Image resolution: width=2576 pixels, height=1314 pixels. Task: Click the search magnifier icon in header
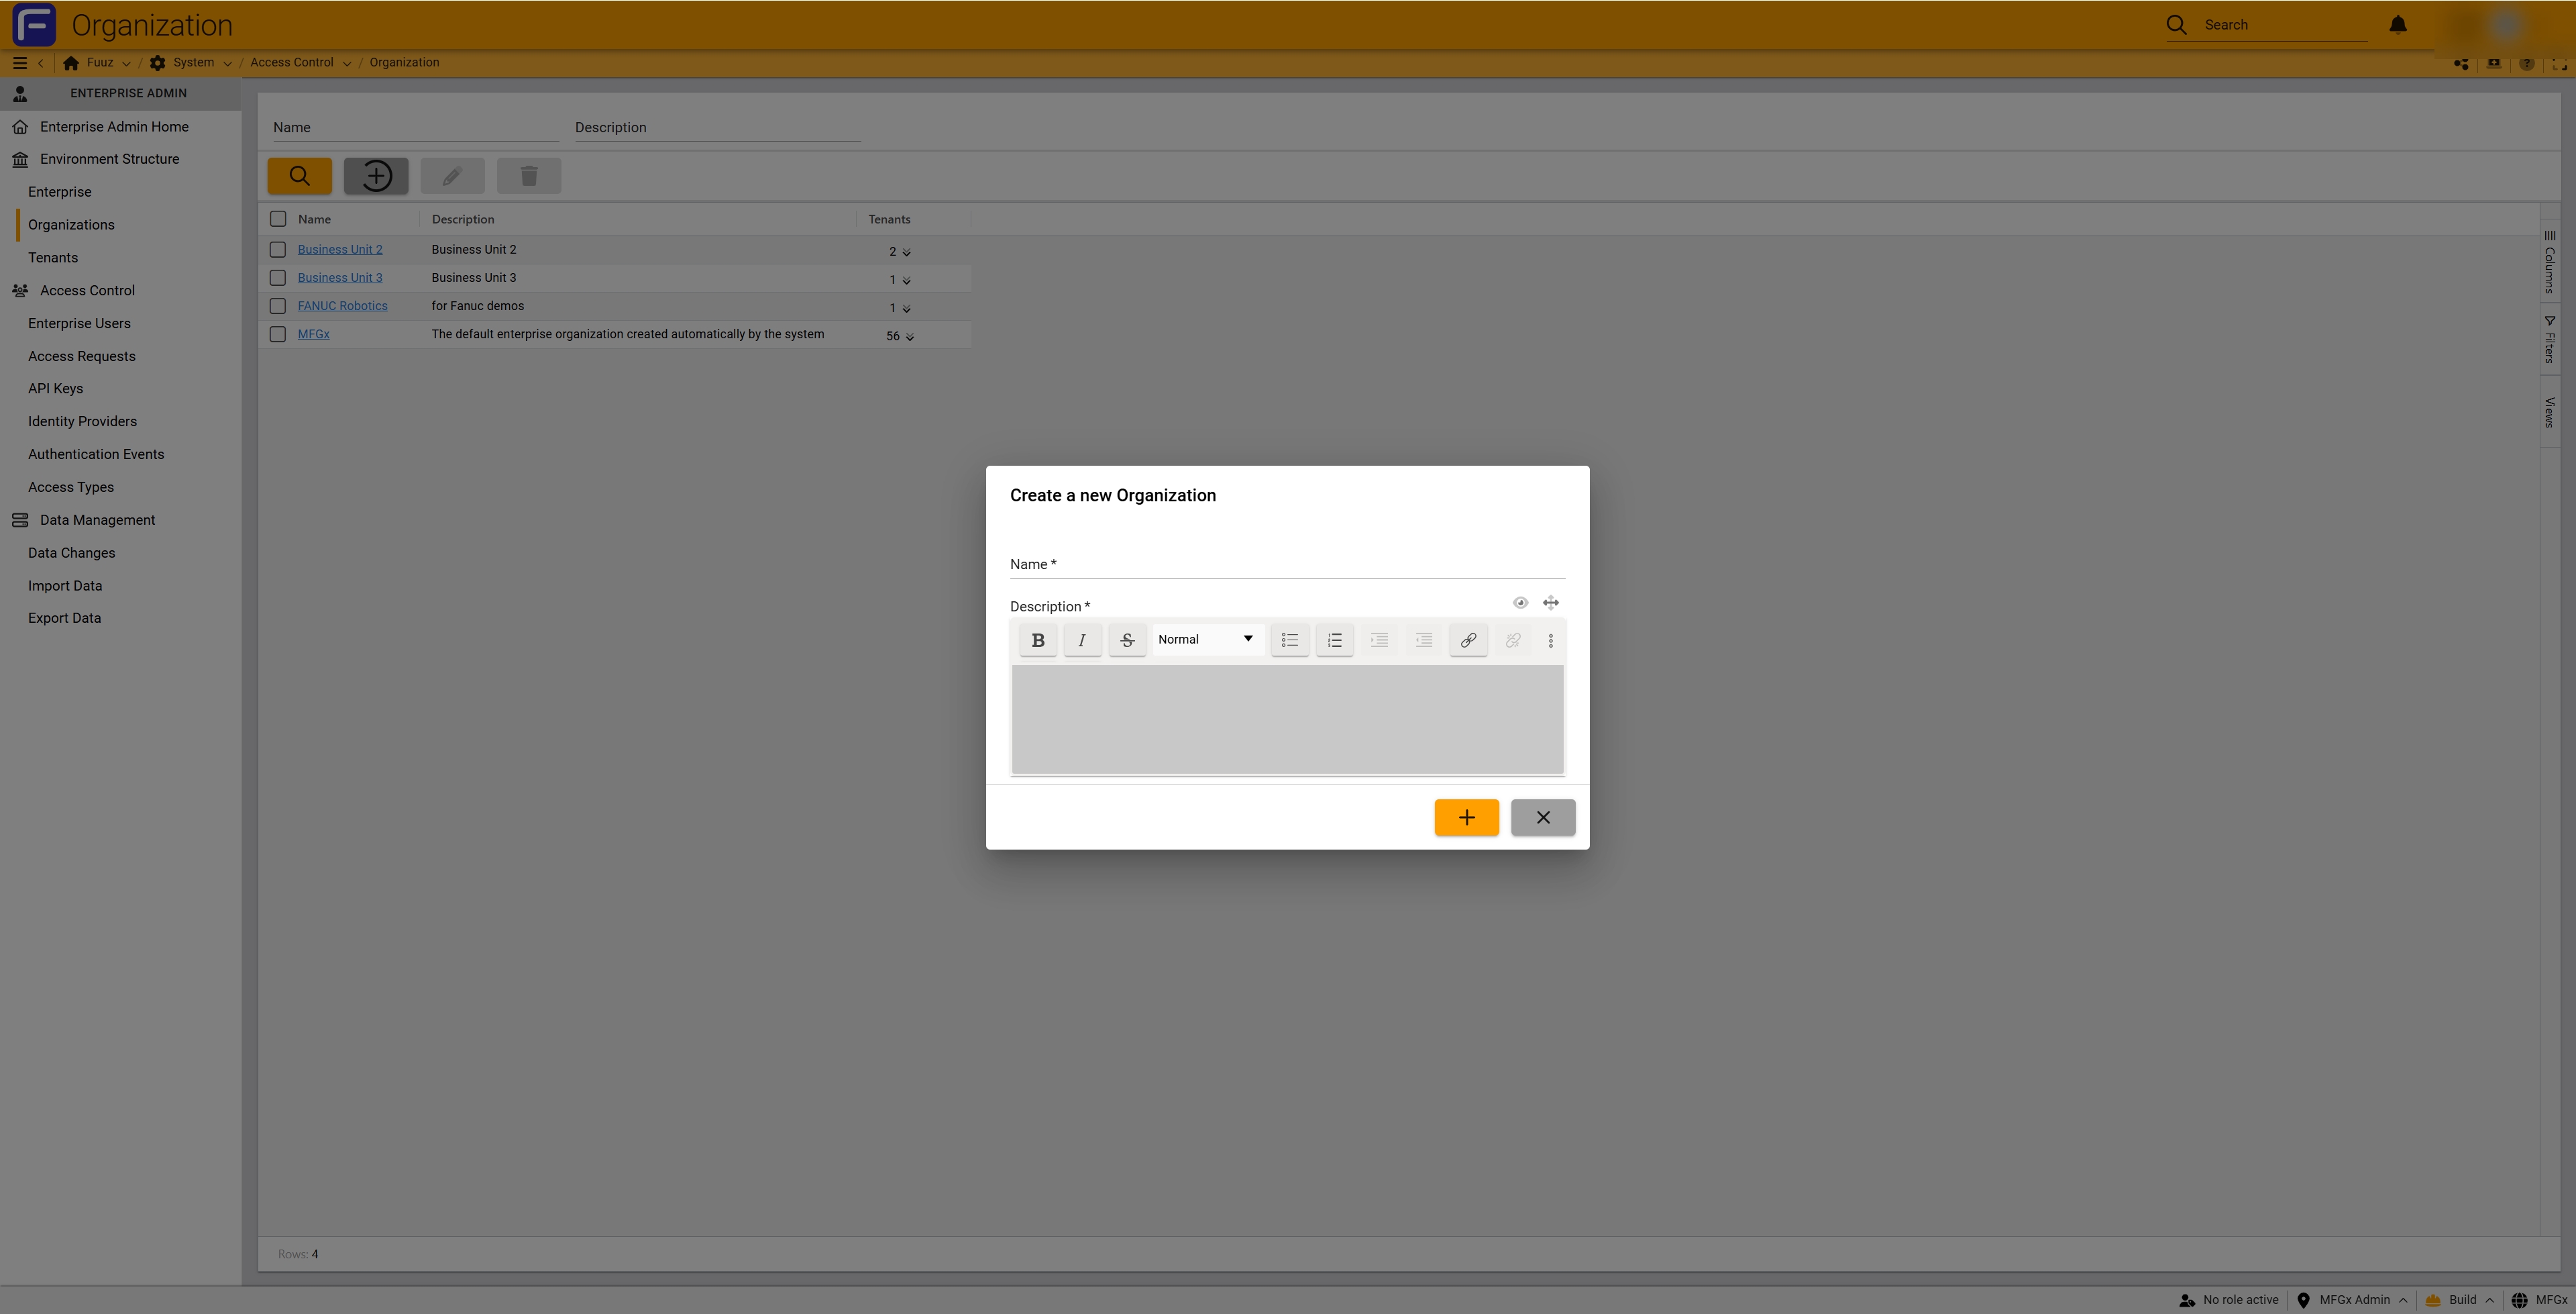tap(2177, 24)
